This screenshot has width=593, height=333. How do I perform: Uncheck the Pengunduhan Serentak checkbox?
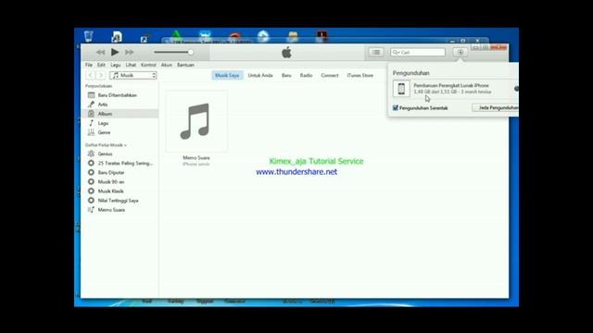point(396,108)
